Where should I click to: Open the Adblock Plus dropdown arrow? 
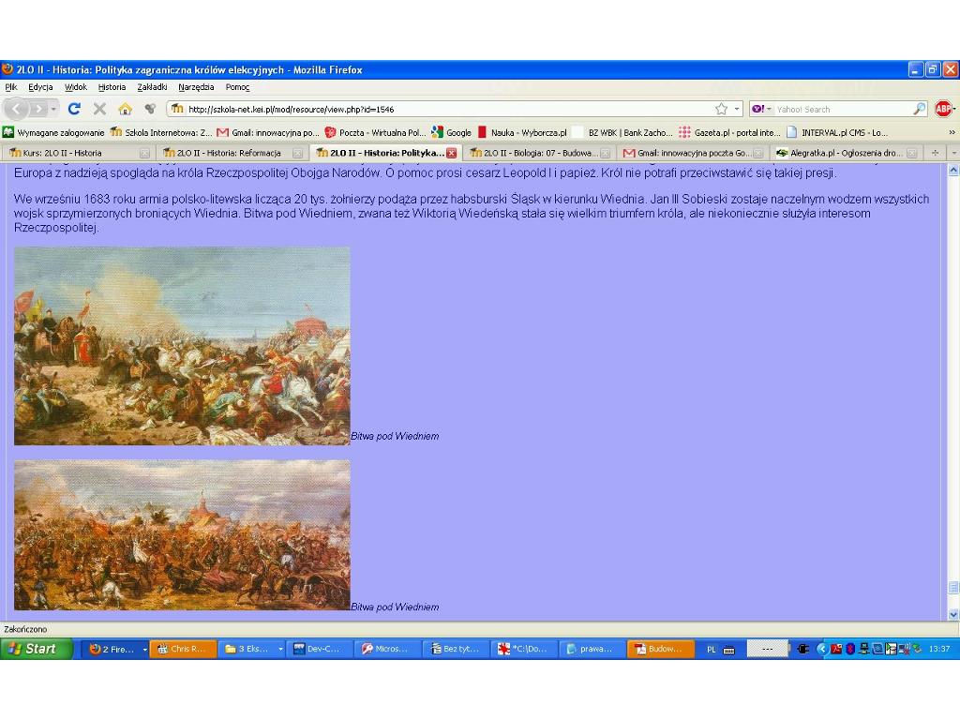(x=953, y=109)
